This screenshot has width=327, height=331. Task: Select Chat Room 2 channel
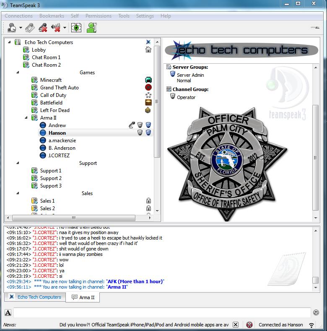46,65
